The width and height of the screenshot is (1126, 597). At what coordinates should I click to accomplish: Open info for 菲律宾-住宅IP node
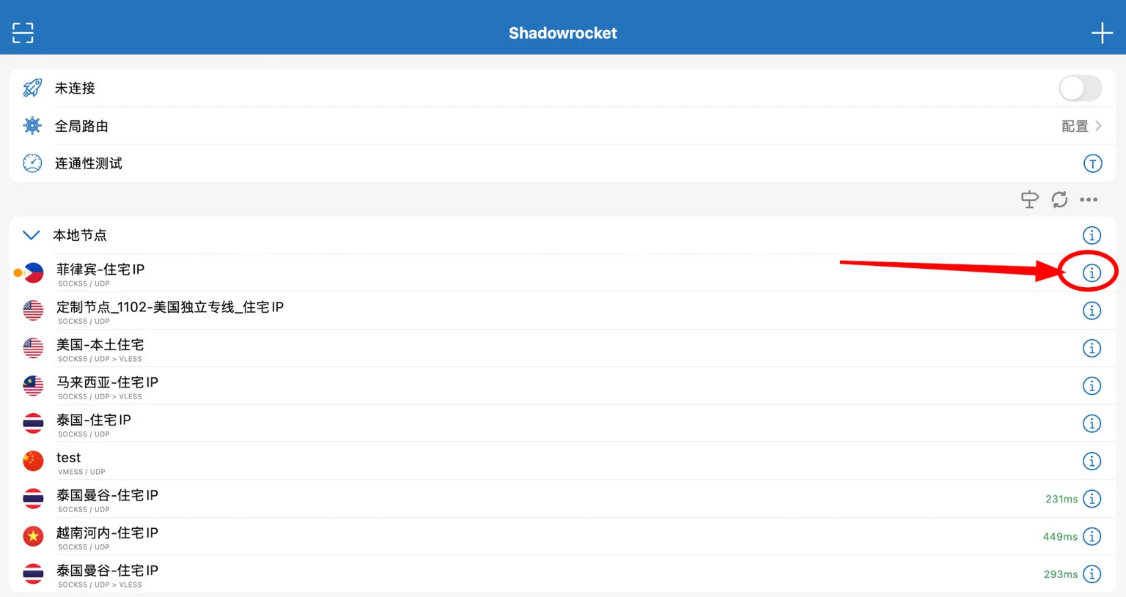[x=1092, y=273]
